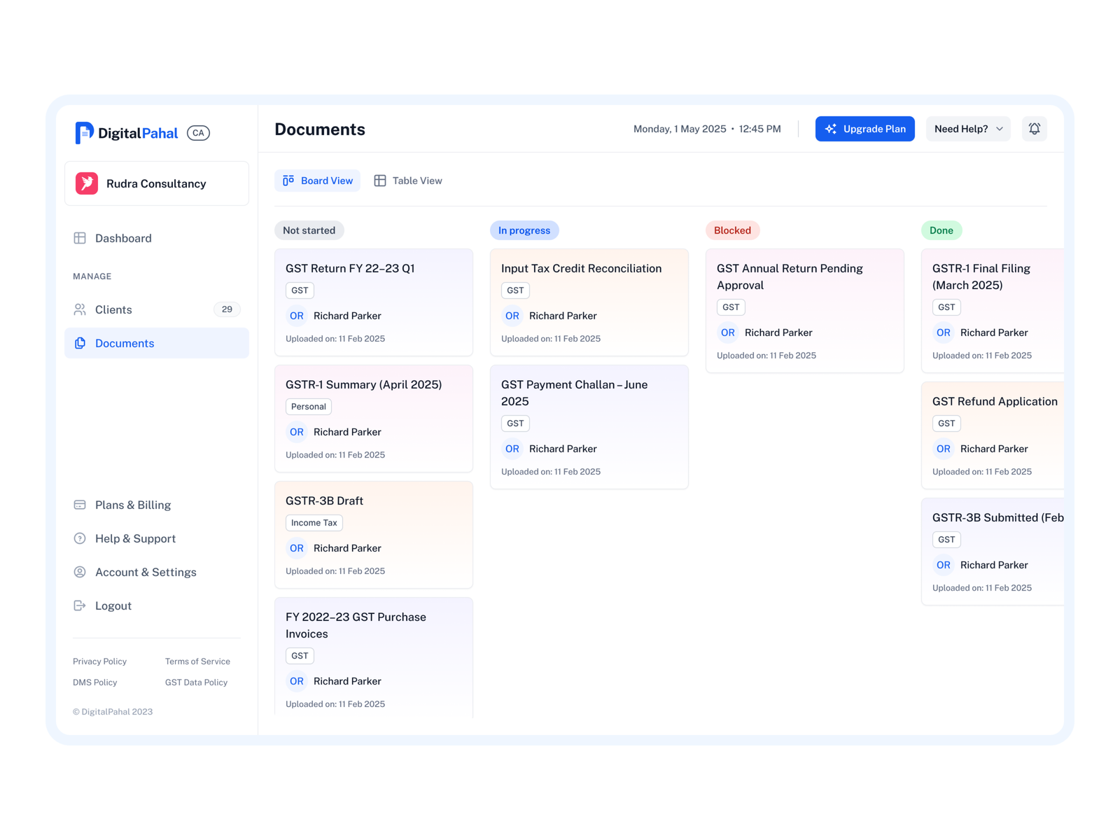
Task: Click the notification bell icon
Action: point(1034,129)
